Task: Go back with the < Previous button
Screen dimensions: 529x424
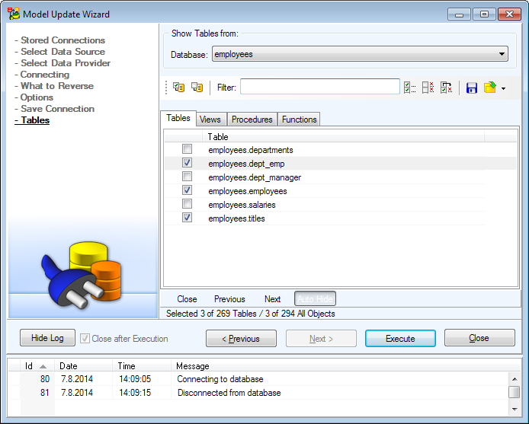Action: pyautogui.click(x=241, y=339)
